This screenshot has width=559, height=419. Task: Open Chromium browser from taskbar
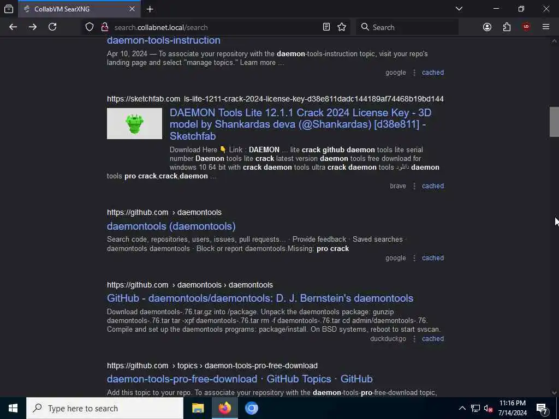click(251, 408)
